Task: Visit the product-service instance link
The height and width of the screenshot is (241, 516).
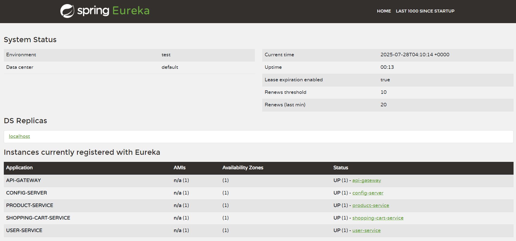Action: (x=370, y=205)
